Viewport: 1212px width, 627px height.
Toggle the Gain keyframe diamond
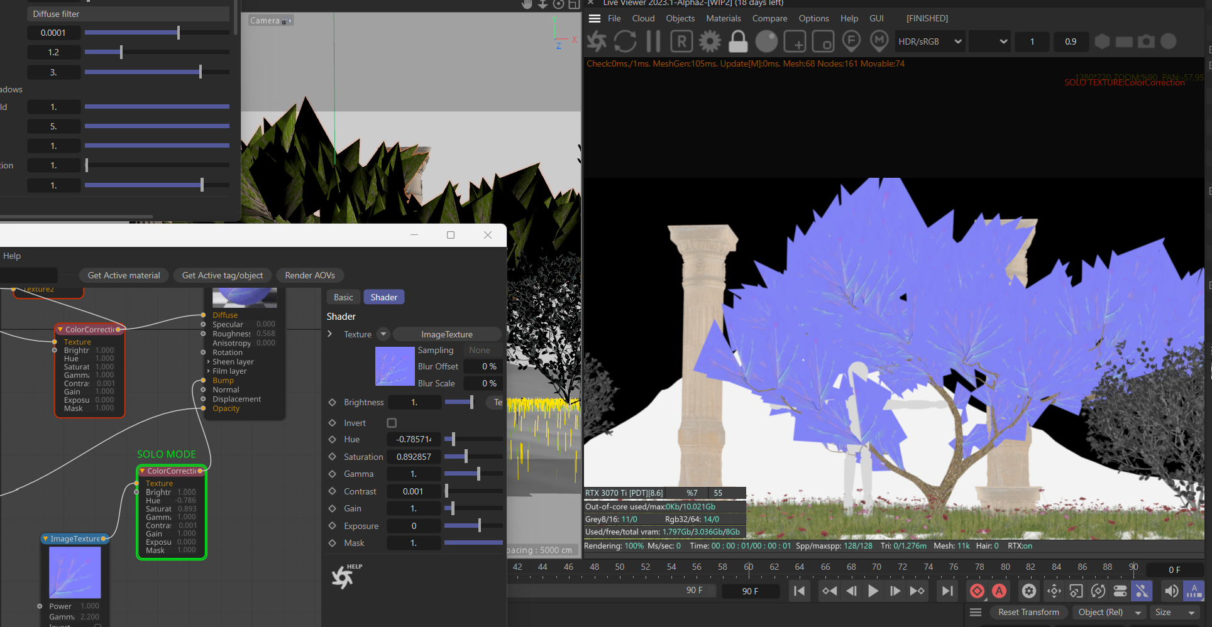(333, 508)
